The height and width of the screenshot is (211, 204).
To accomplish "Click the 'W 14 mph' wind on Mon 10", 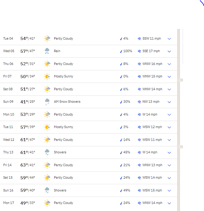I will pos(150,114).
